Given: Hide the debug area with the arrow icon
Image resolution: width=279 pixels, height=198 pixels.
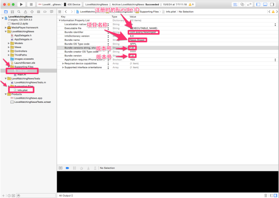Looking at the screenshot, I should tap(61, 168).
